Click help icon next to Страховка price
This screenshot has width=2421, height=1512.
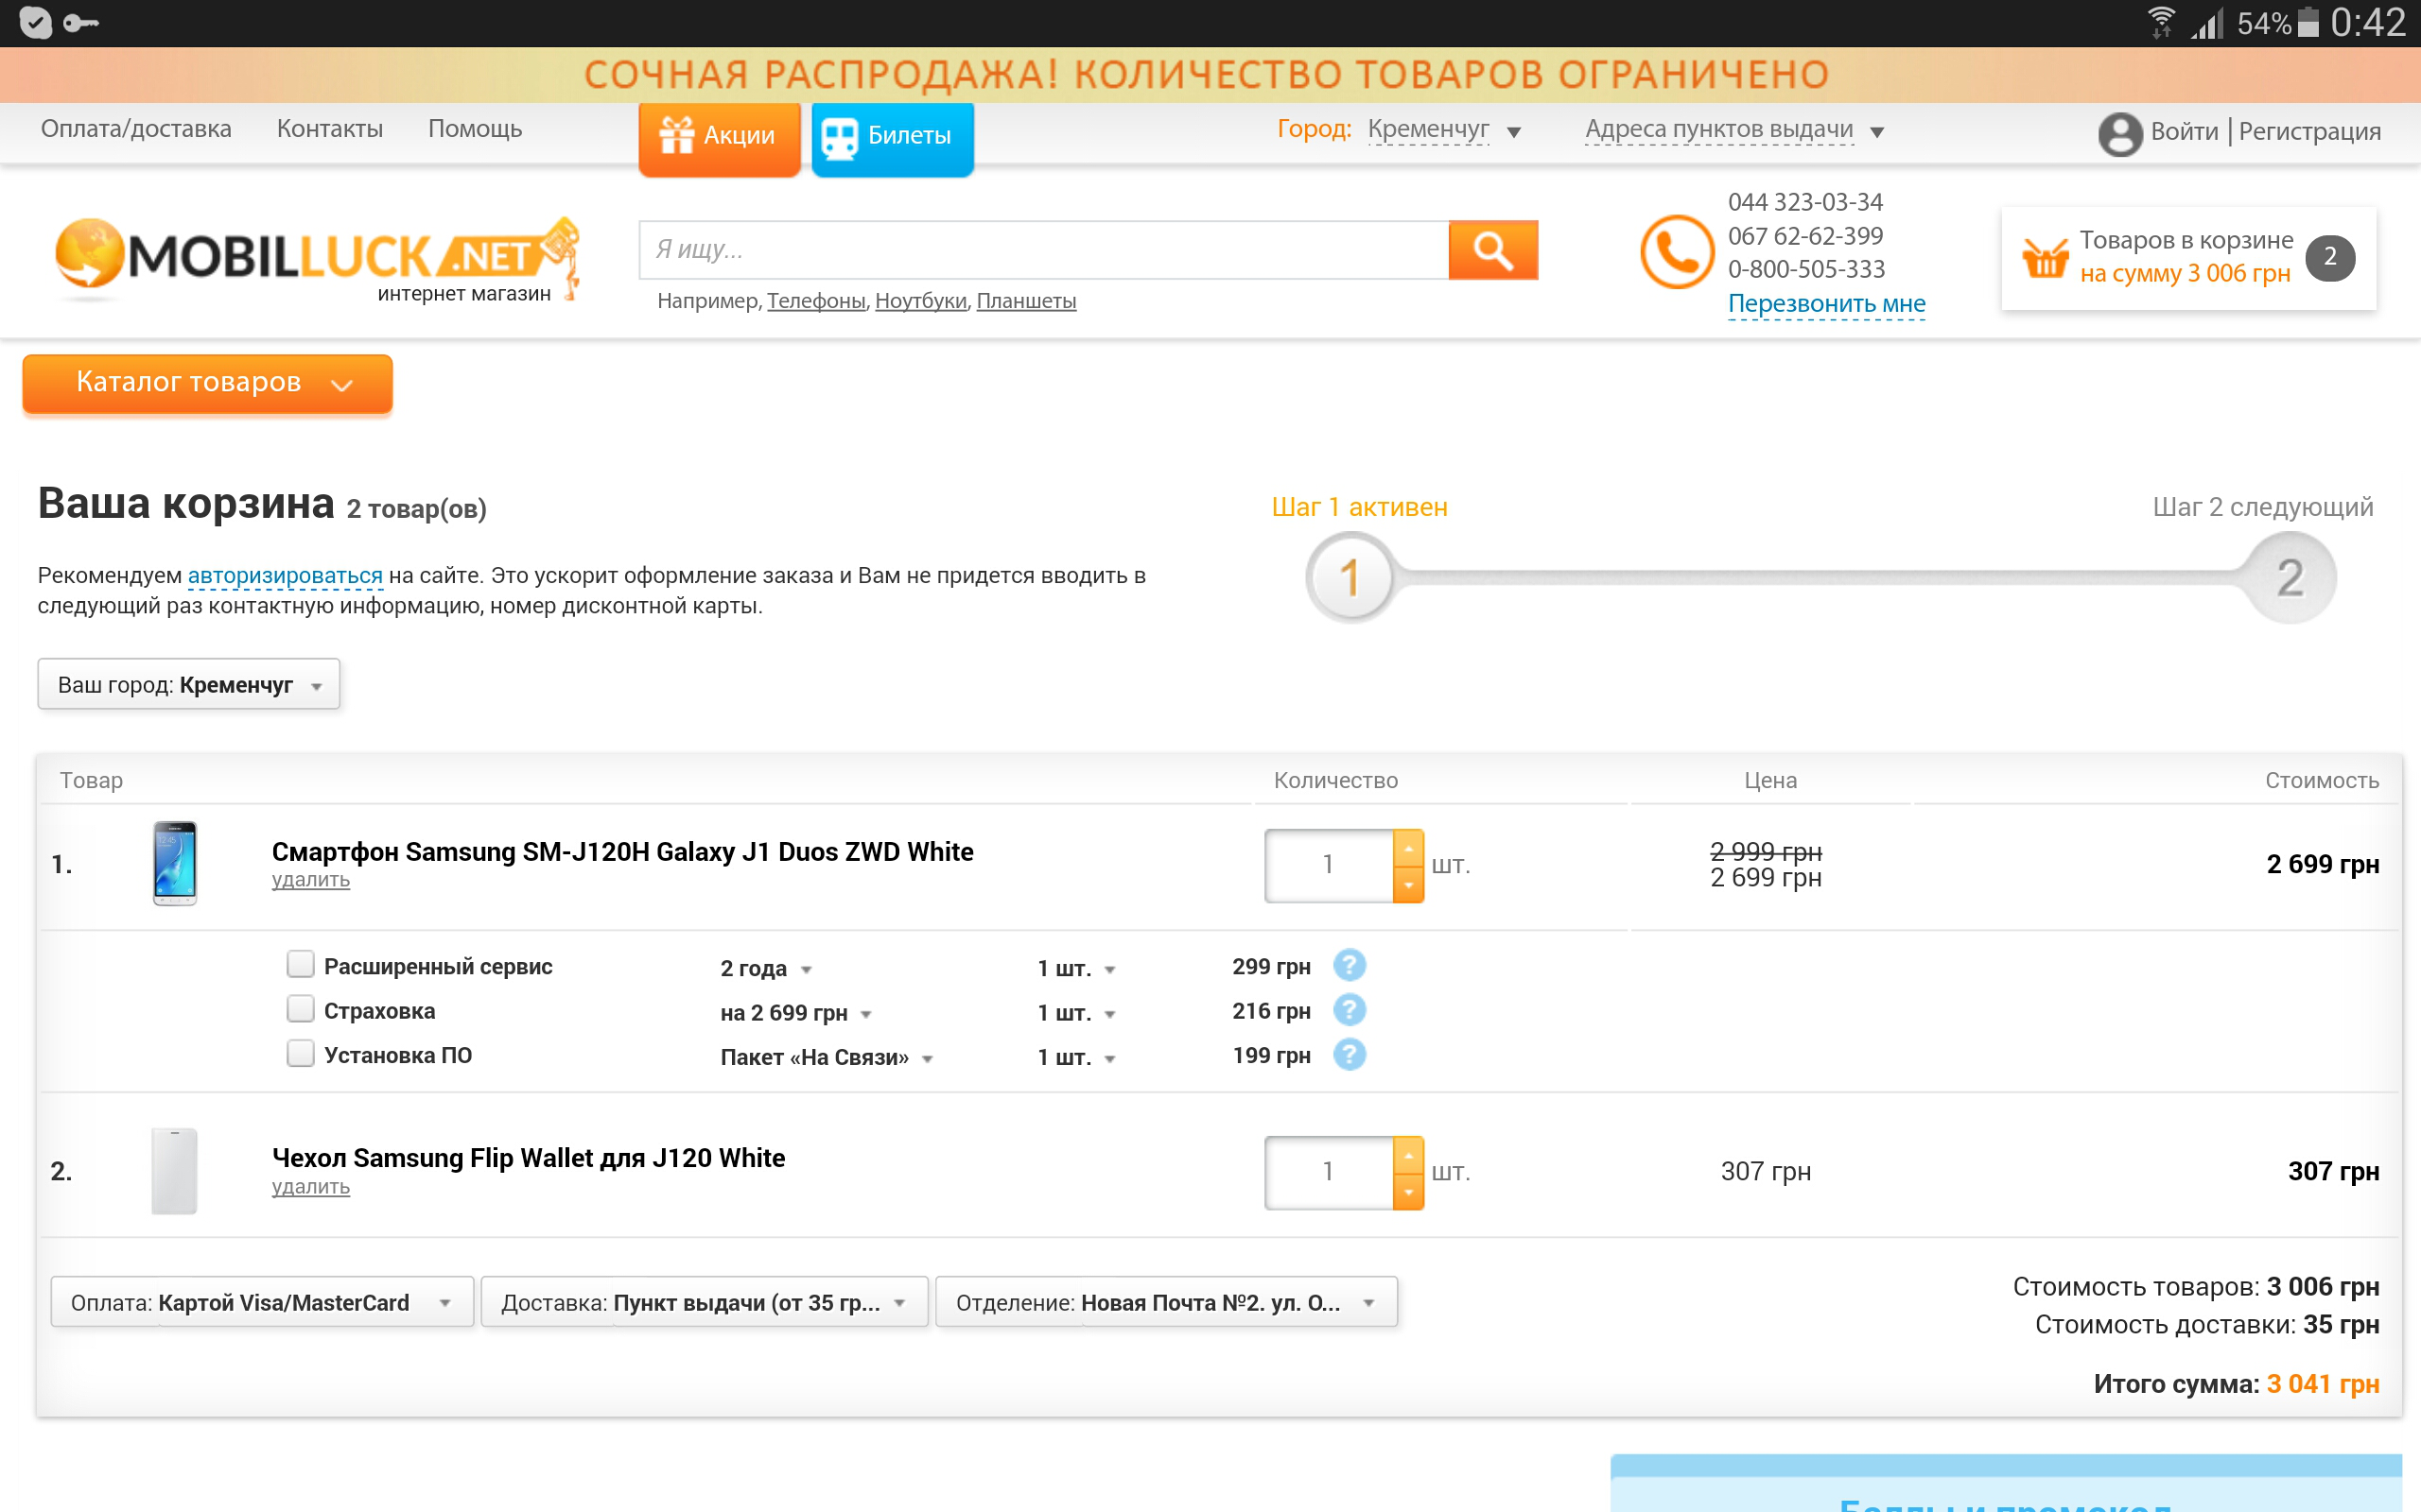pyautogui.click(x=1349, y=1011)
